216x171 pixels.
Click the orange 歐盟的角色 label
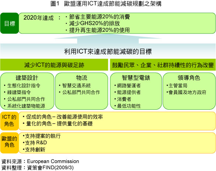[x=10, y=143]
